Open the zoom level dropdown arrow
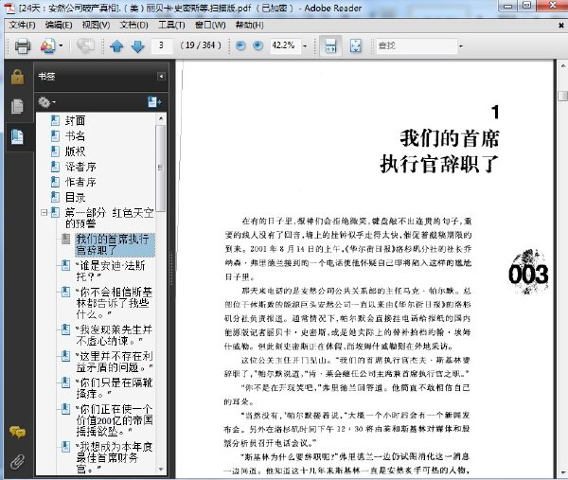Viewport: 568px width, 480px height. click(x=305, y=46)
